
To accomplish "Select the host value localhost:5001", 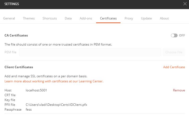I will (36, 90).
